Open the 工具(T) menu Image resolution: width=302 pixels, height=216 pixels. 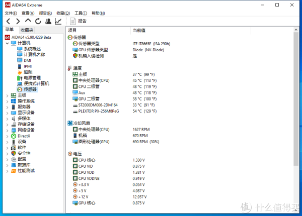pos(81,13)
